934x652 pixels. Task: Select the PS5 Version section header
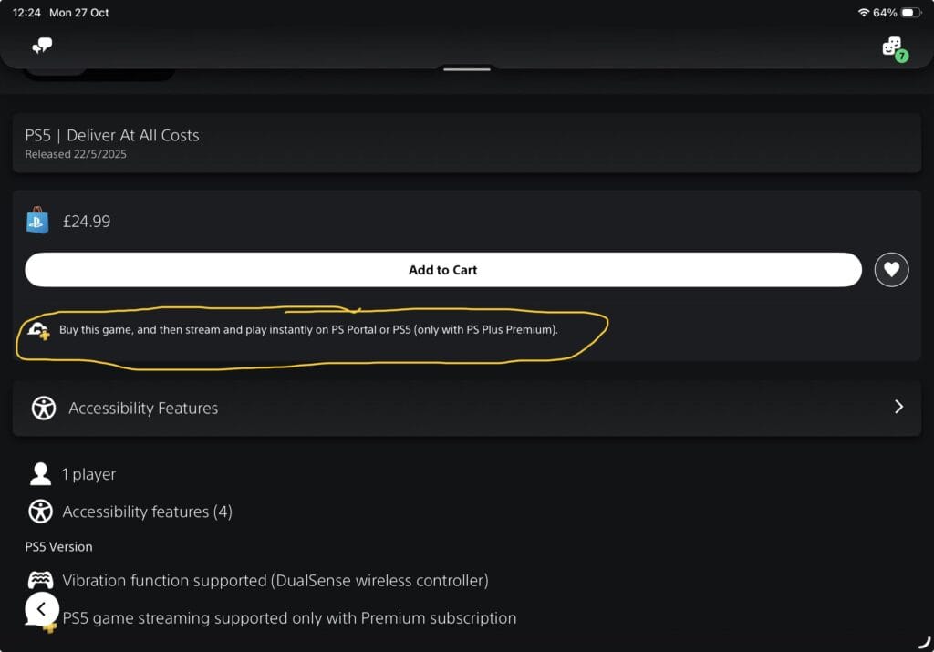[58, 546]
